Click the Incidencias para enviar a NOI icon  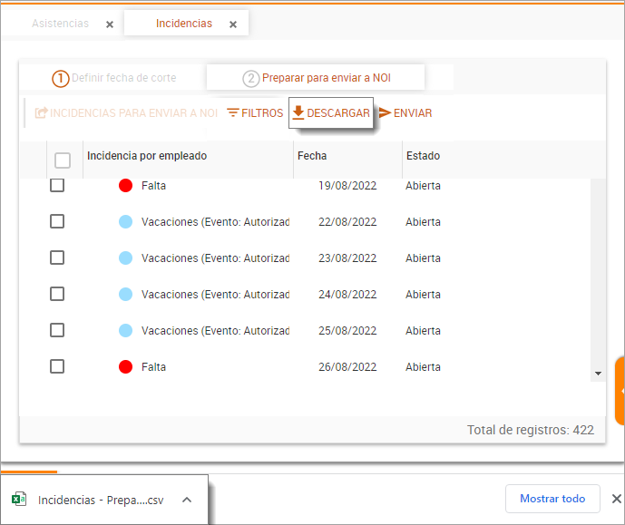(41, 113)
